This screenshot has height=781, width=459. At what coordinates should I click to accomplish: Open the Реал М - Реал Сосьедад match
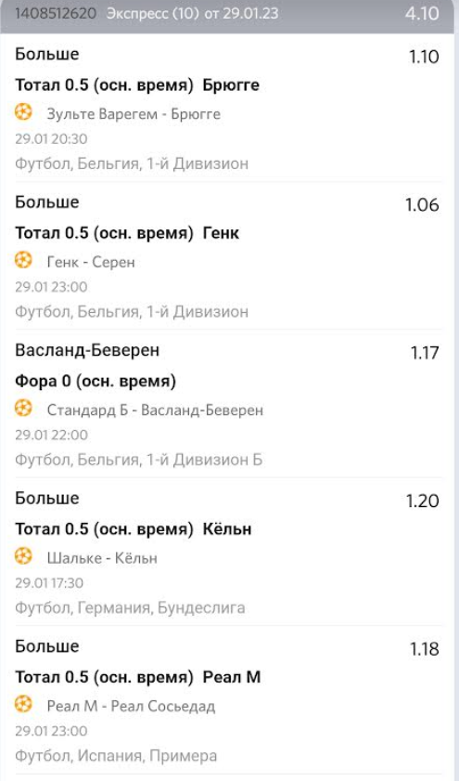click(x=131, y=707)
